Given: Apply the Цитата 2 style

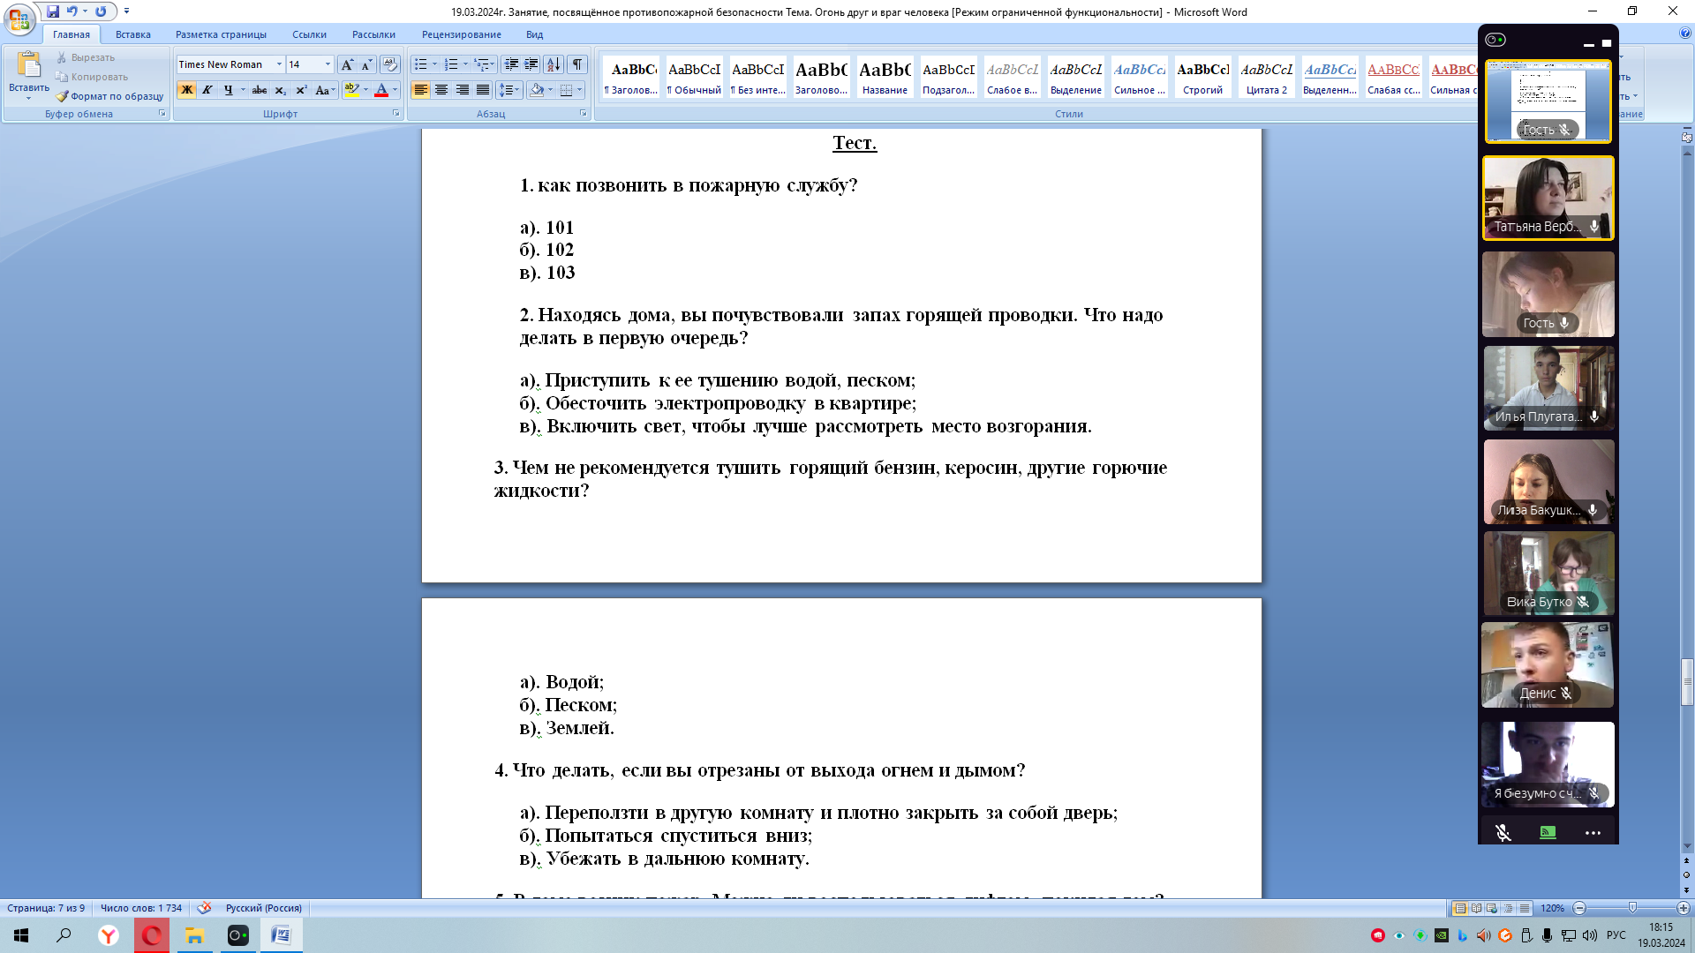Looking at the screenshot, I should pyautogui.click(x=1266, y=78).
